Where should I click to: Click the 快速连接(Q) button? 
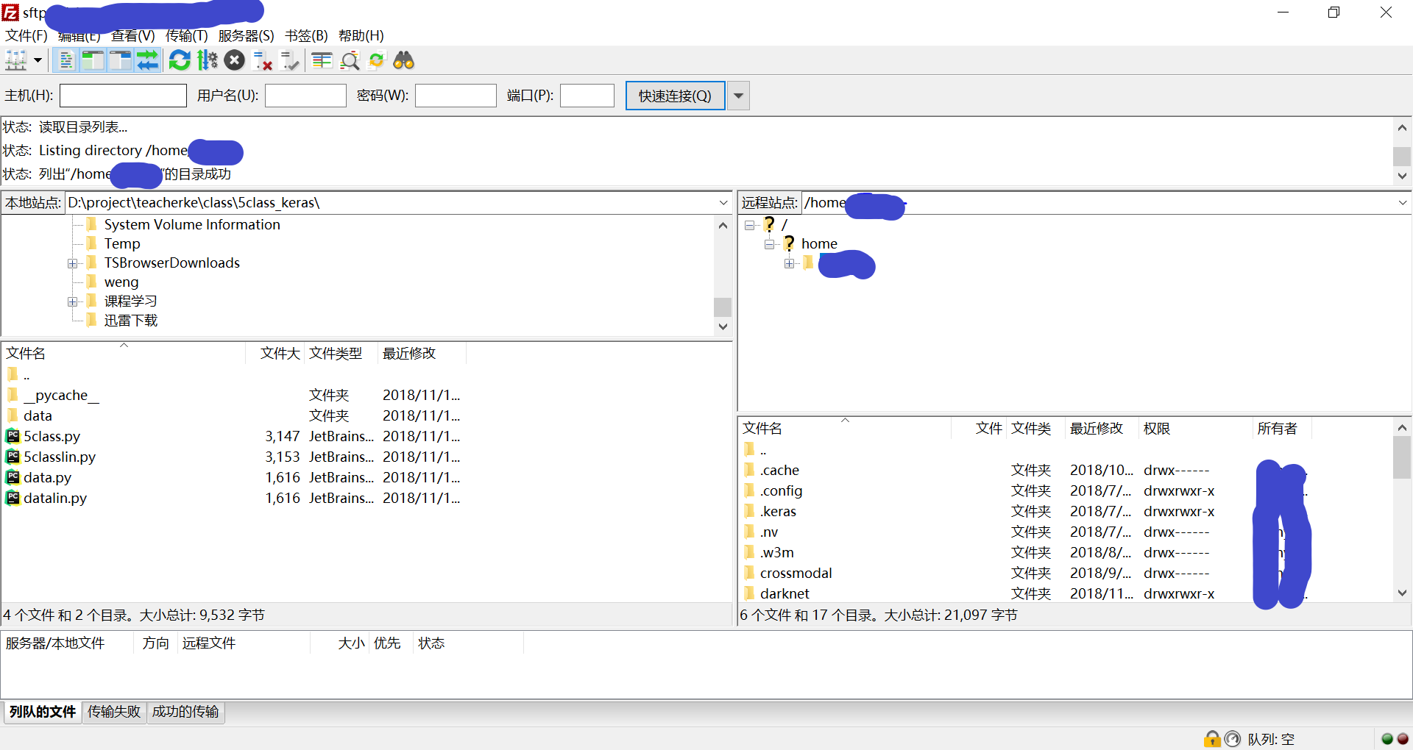[674, 96]
